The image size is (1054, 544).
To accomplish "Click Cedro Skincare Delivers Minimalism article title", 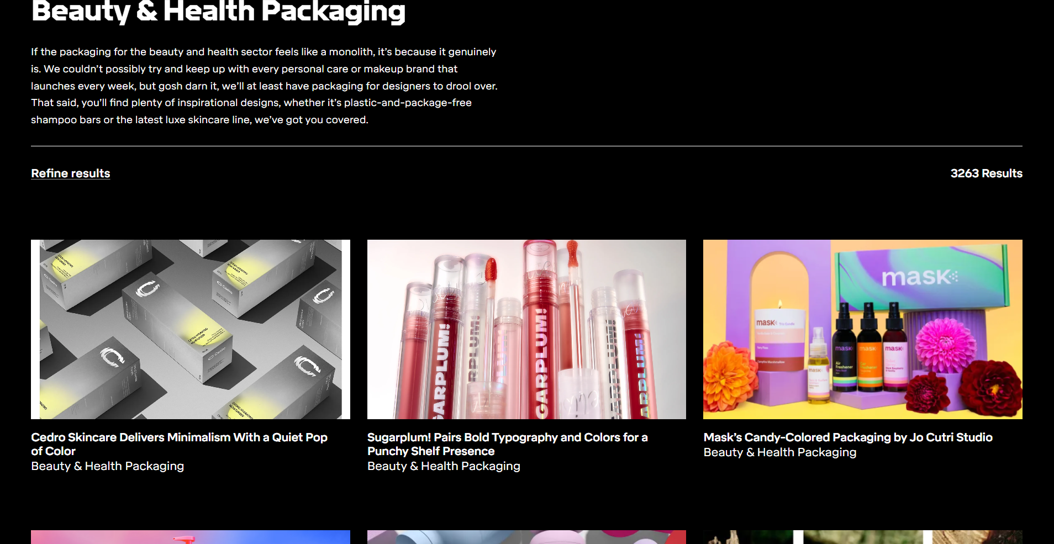I will pos(180,444).
